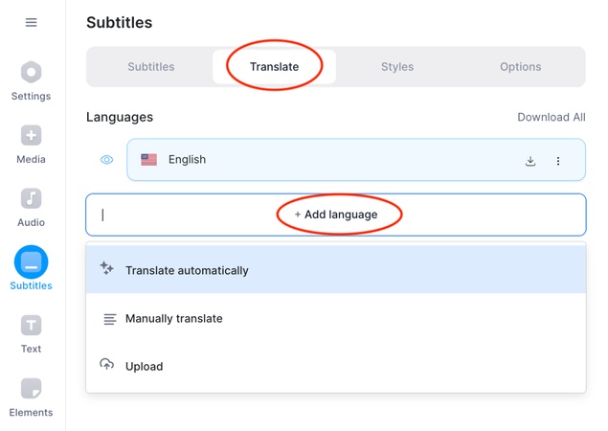Click Download All link
The image size is (608, 431).
pos(552,117)
